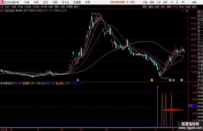Switch to the 60分钟 period tab

pos(44,7)
